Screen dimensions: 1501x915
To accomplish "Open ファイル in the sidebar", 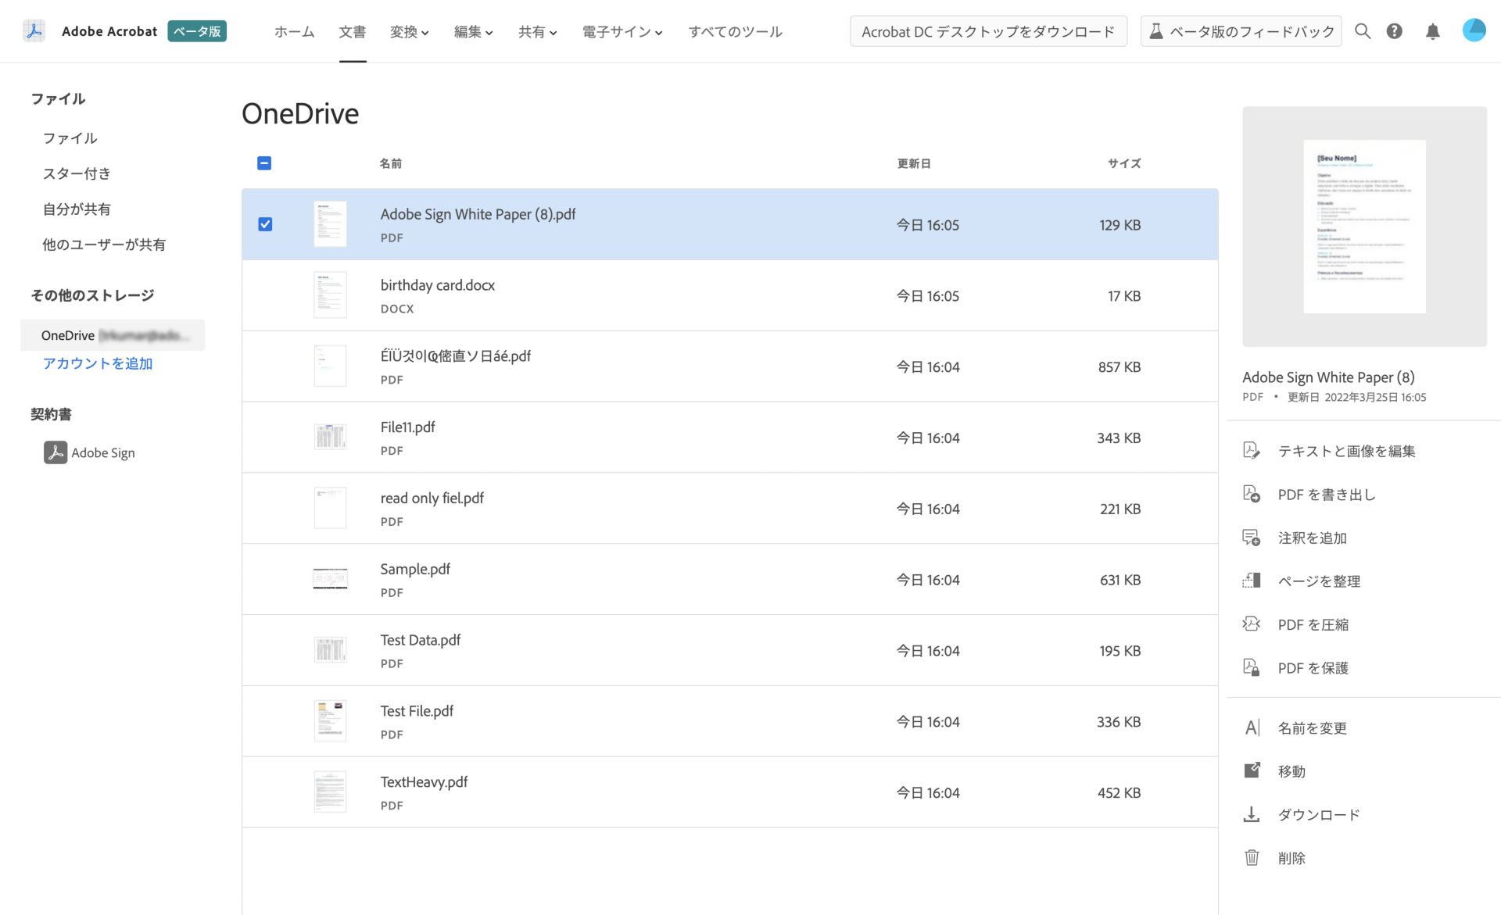I will click(x=70, y=138).
